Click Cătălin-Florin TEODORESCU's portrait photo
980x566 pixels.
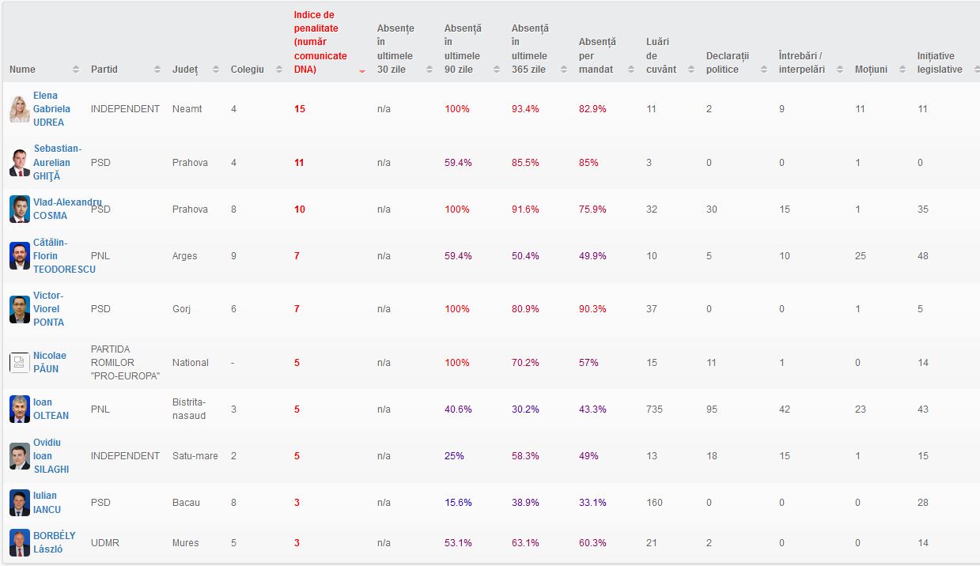19,256
